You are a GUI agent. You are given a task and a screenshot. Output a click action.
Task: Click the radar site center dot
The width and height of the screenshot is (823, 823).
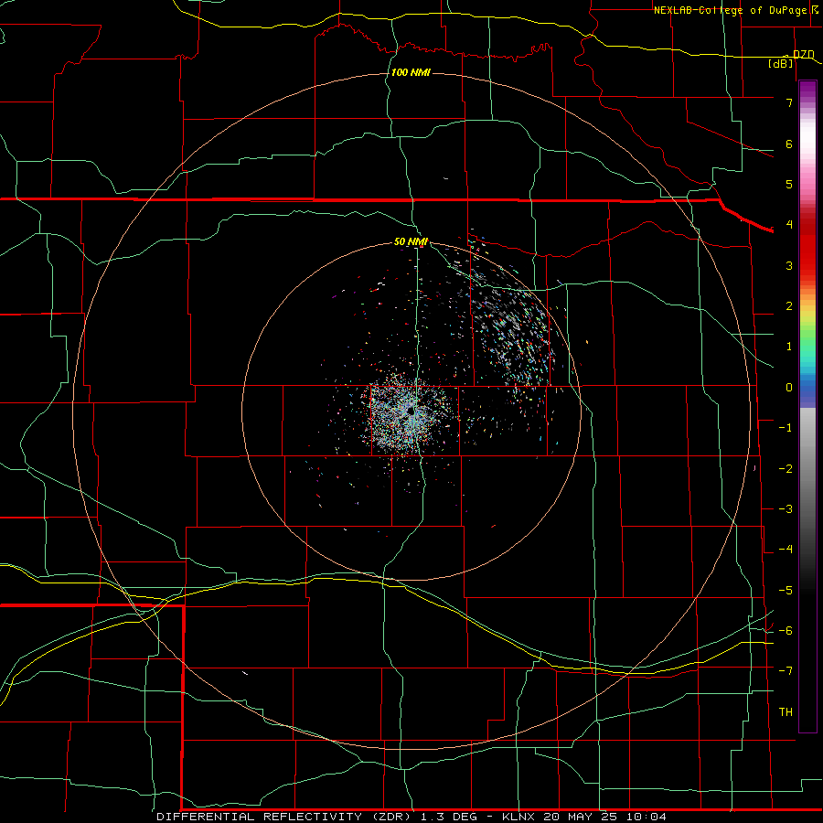point(411,411)
